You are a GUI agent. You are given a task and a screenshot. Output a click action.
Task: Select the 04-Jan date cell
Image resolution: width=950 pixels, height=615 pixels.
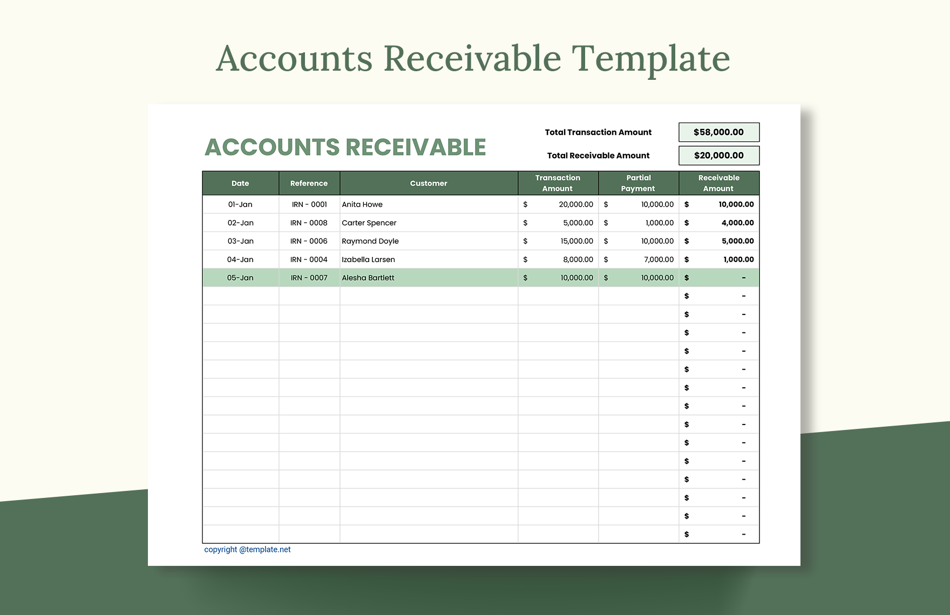(240, 259)
